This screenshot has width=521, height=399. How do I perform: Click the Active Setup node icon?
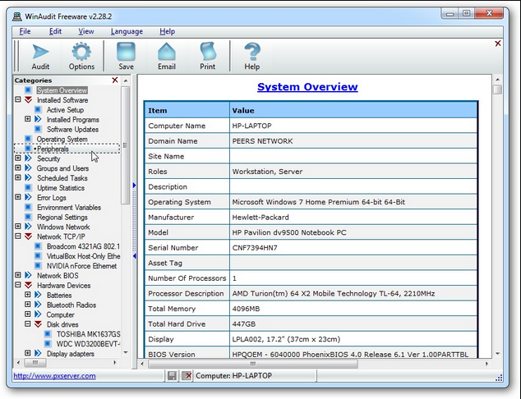(x=38, y=110)
